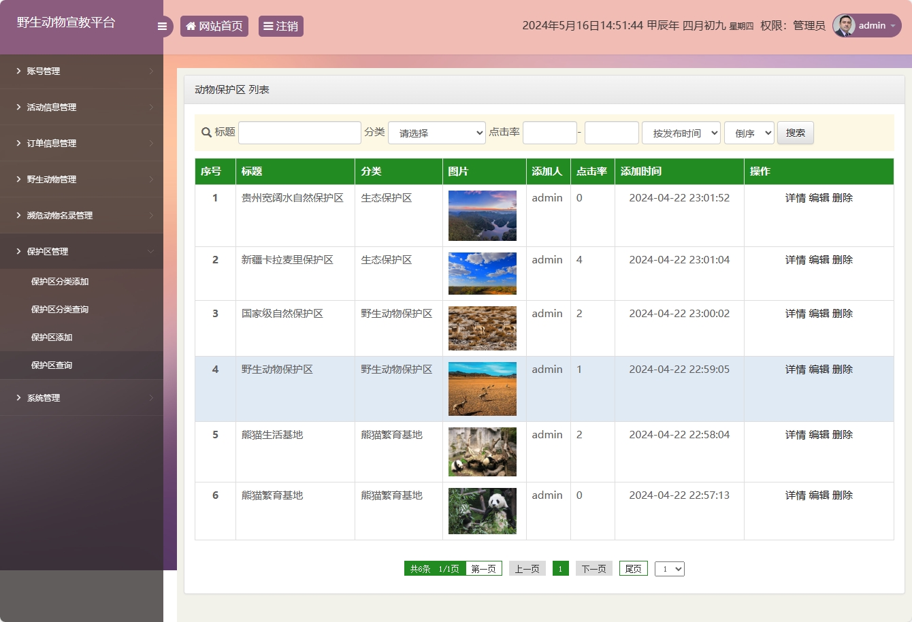Open 详情 for 熊猫生活基地

click(x=795, y=434)
